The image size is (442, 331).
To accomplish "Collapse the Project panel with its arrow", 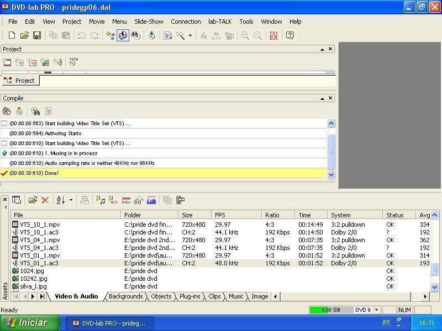I will [x=322, y=49].
